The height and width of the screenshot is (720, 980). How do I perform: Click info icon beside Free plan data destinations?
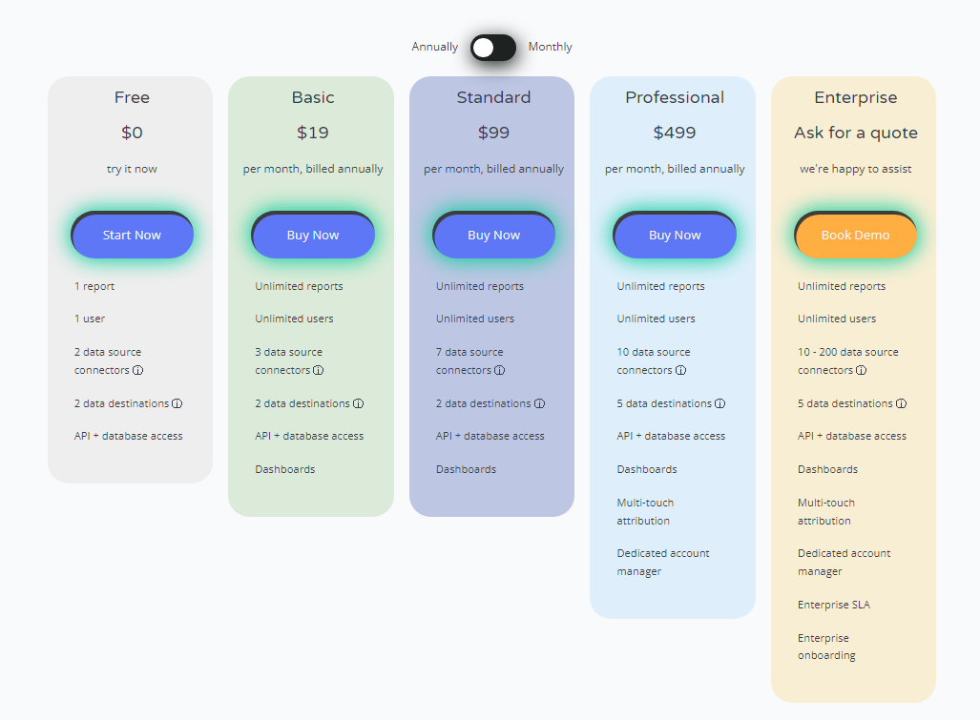[x=177, y=403]
